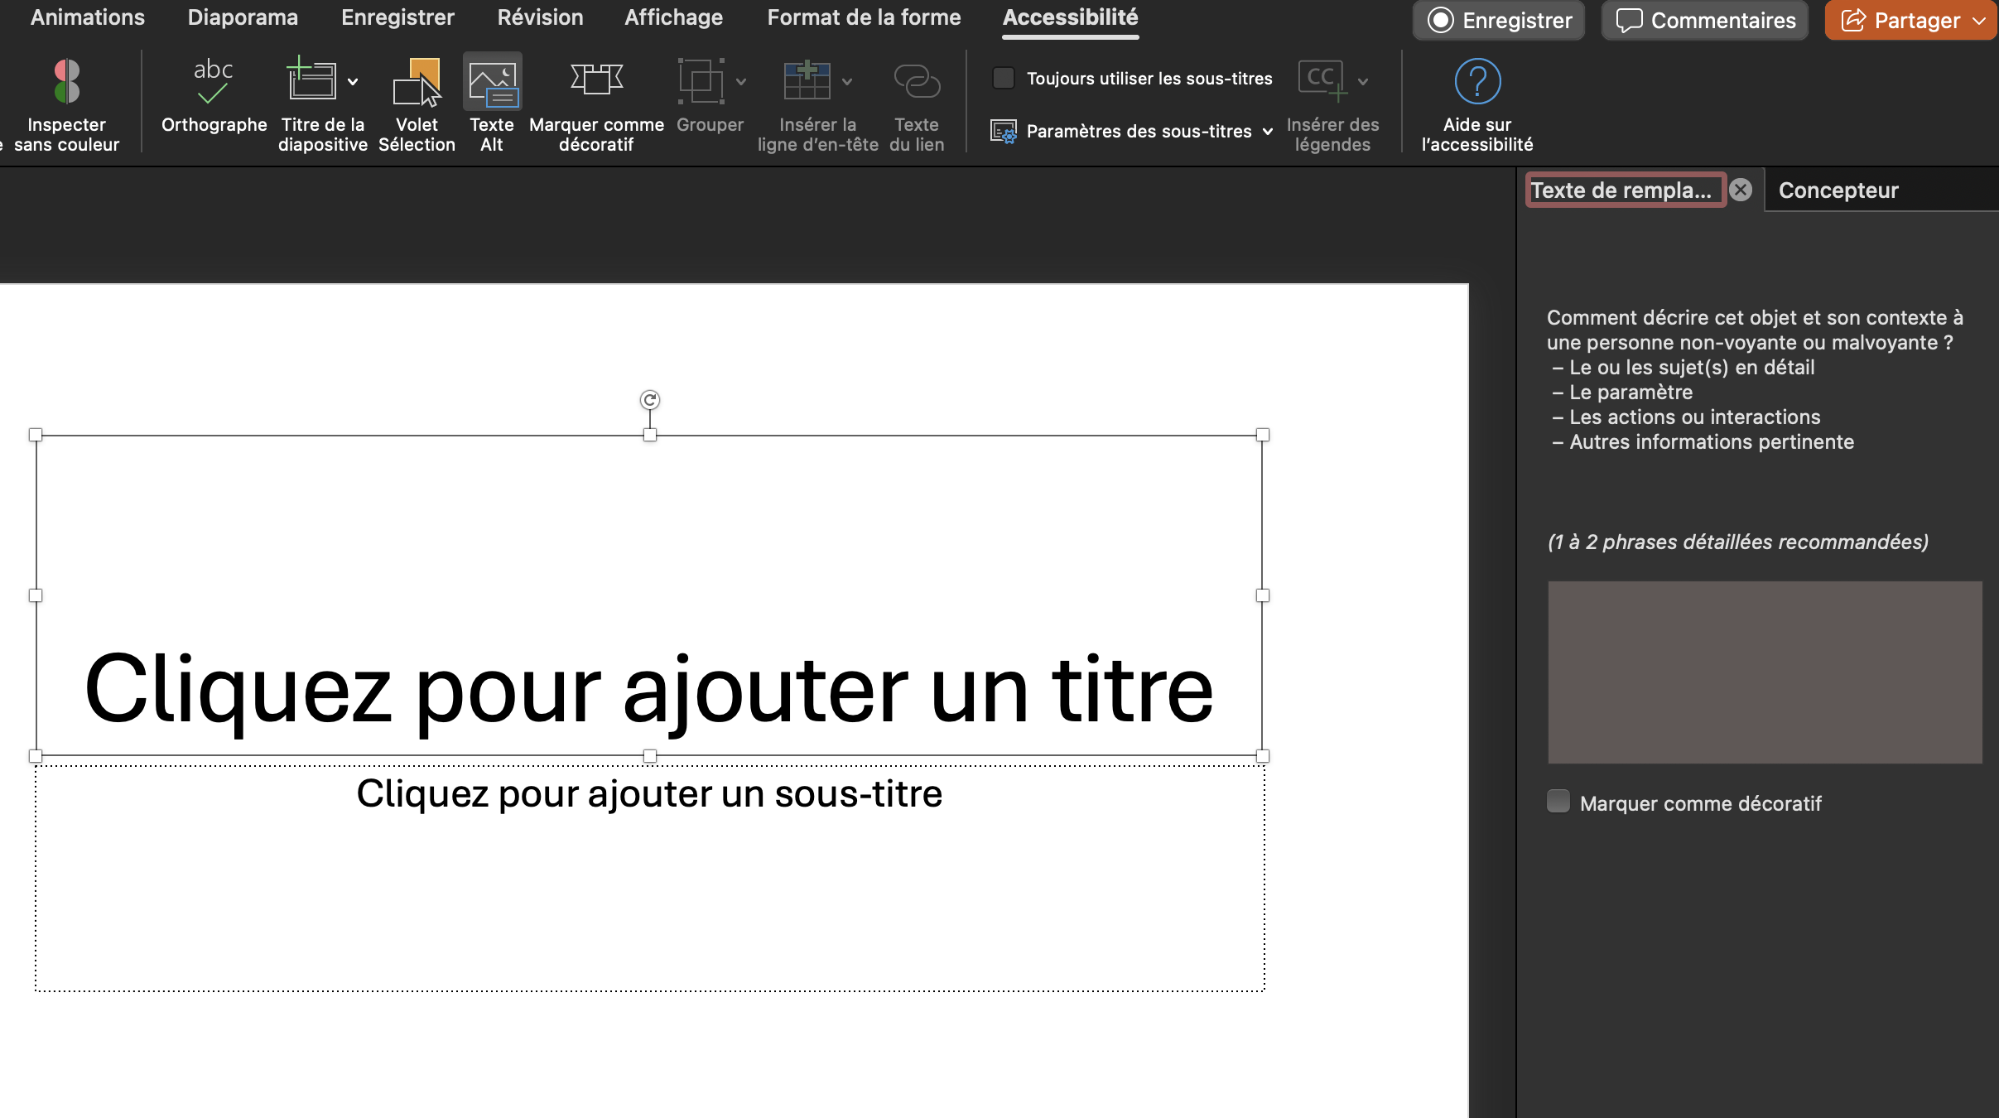Image resolution: width=1999 pixels, height=1118 pixels.
Task: Open the Concepteur pane tab
Action: pos(1838,190)
